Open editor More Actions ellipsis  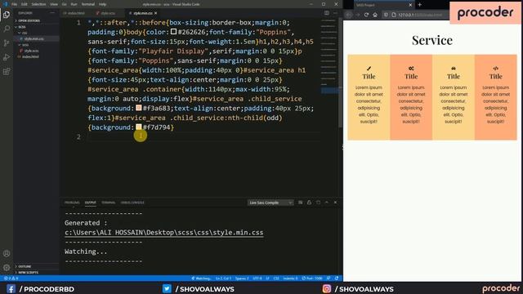(x=335, y=13)
